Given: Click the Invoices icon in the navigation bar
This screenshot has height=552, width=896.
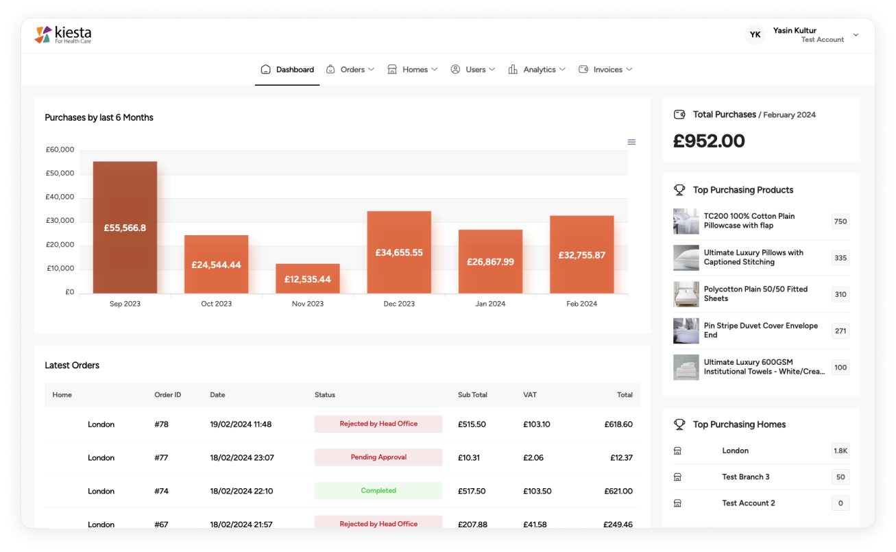Looking at the screenshot, I should click(582, 69).
